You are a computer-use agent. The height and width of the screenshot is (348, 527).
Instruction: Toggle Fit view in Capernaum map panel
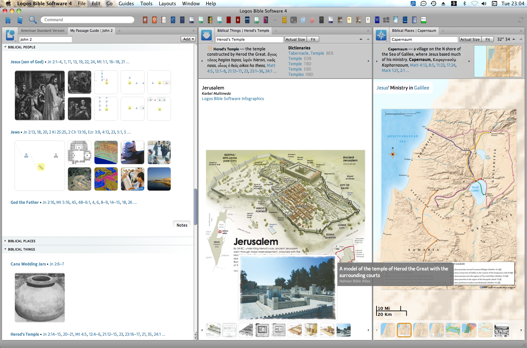click(x=488, y=39)
